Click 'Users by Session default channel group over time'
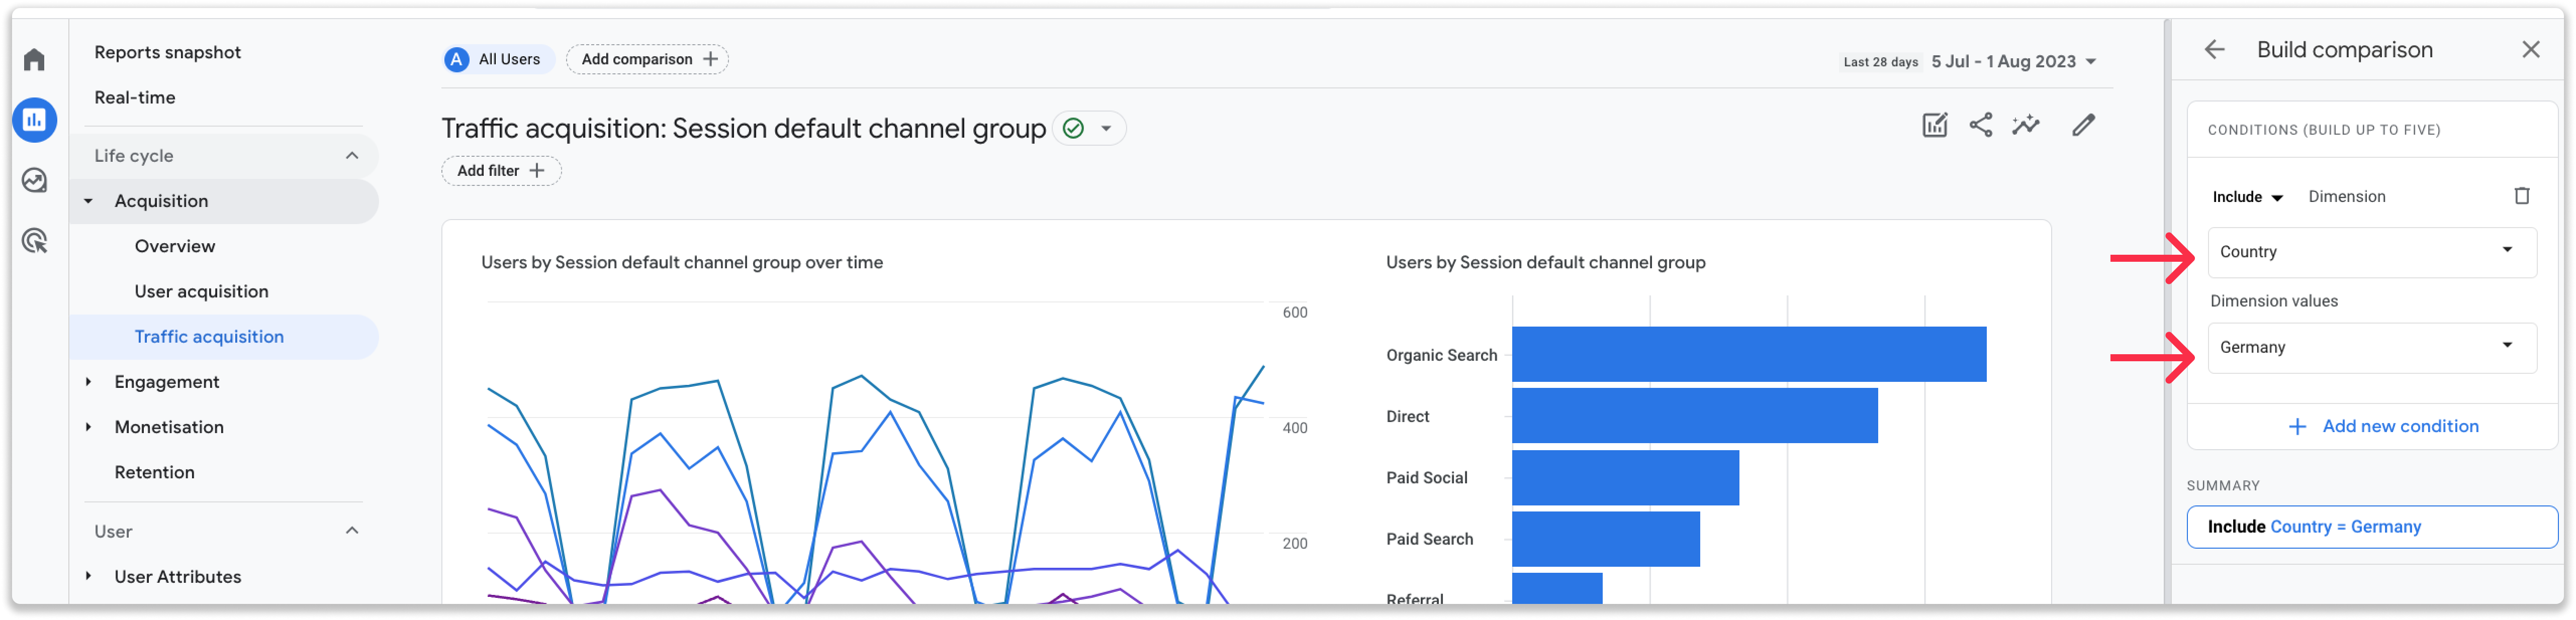The width and height of the screenshot is (2576, 620). coord(681,263)
